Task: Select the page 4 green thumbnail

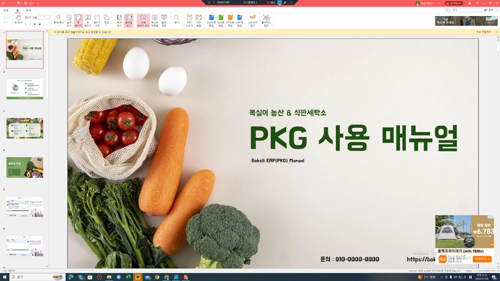Action: (x=25, y=167)
